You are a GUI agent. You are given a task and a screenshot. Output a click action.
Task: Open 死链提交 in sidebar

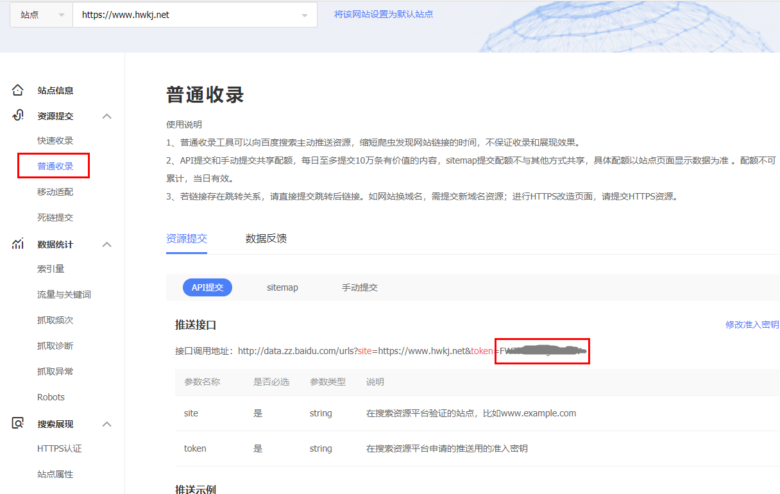[55, 217]
